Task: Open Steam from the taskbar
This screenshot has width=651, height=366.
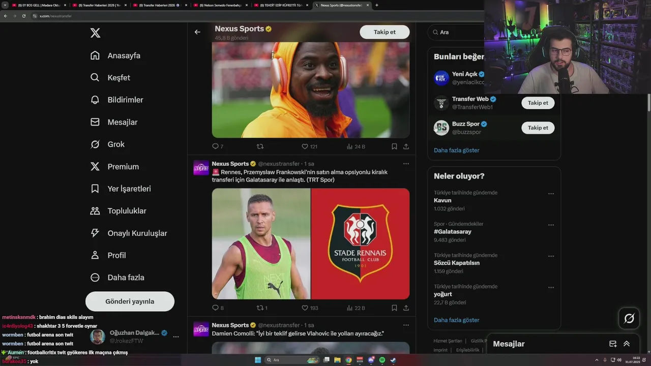Action: click(x=393, y=360)
